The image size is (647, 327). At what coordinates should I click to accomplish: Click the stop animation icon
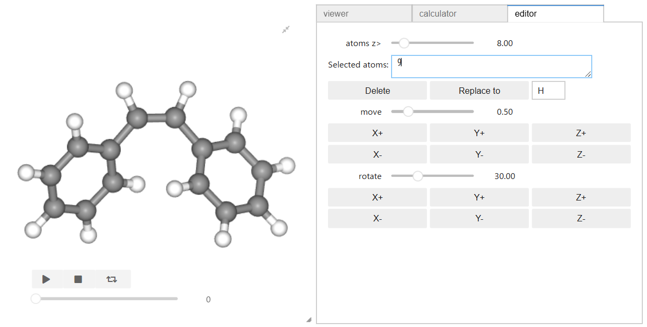[78, 279]
